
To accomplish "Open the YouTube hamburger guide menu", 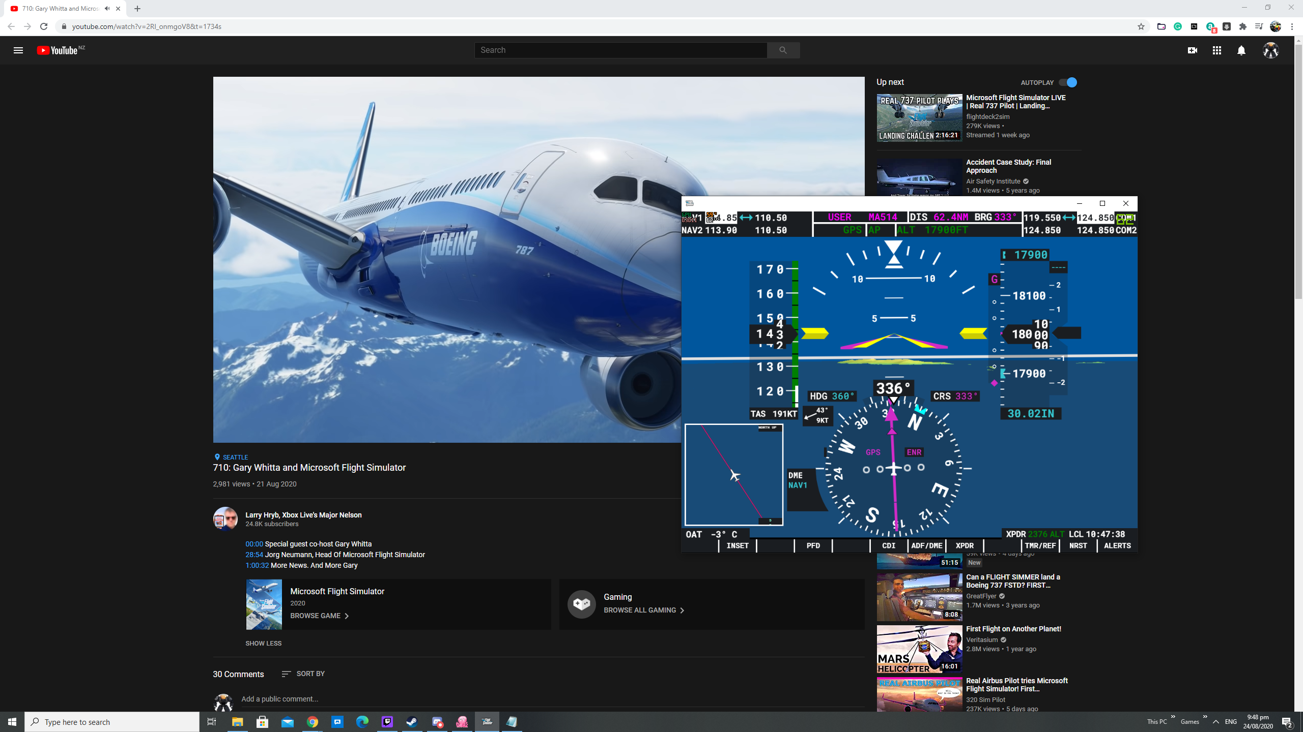I will [18, 50].
